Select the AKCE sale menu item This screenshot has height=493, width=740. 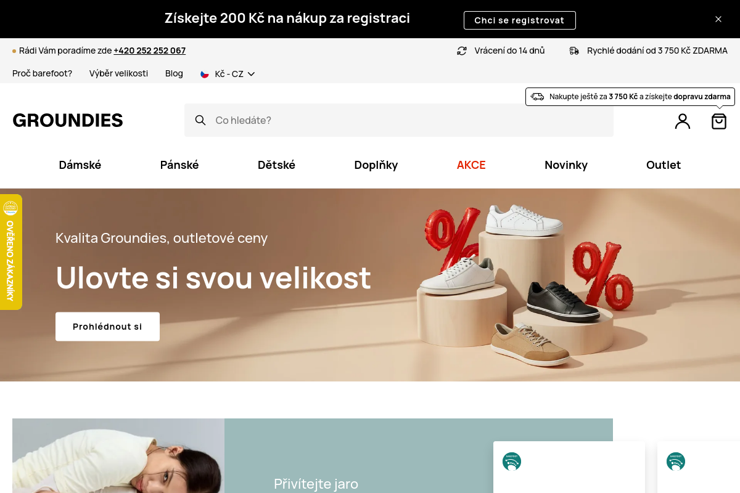[471, 165]
